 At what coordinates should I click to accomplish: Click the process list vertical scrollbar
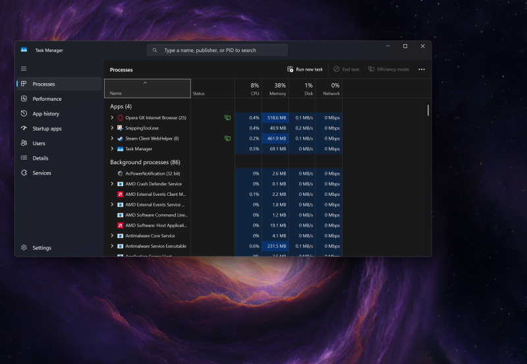428,111
